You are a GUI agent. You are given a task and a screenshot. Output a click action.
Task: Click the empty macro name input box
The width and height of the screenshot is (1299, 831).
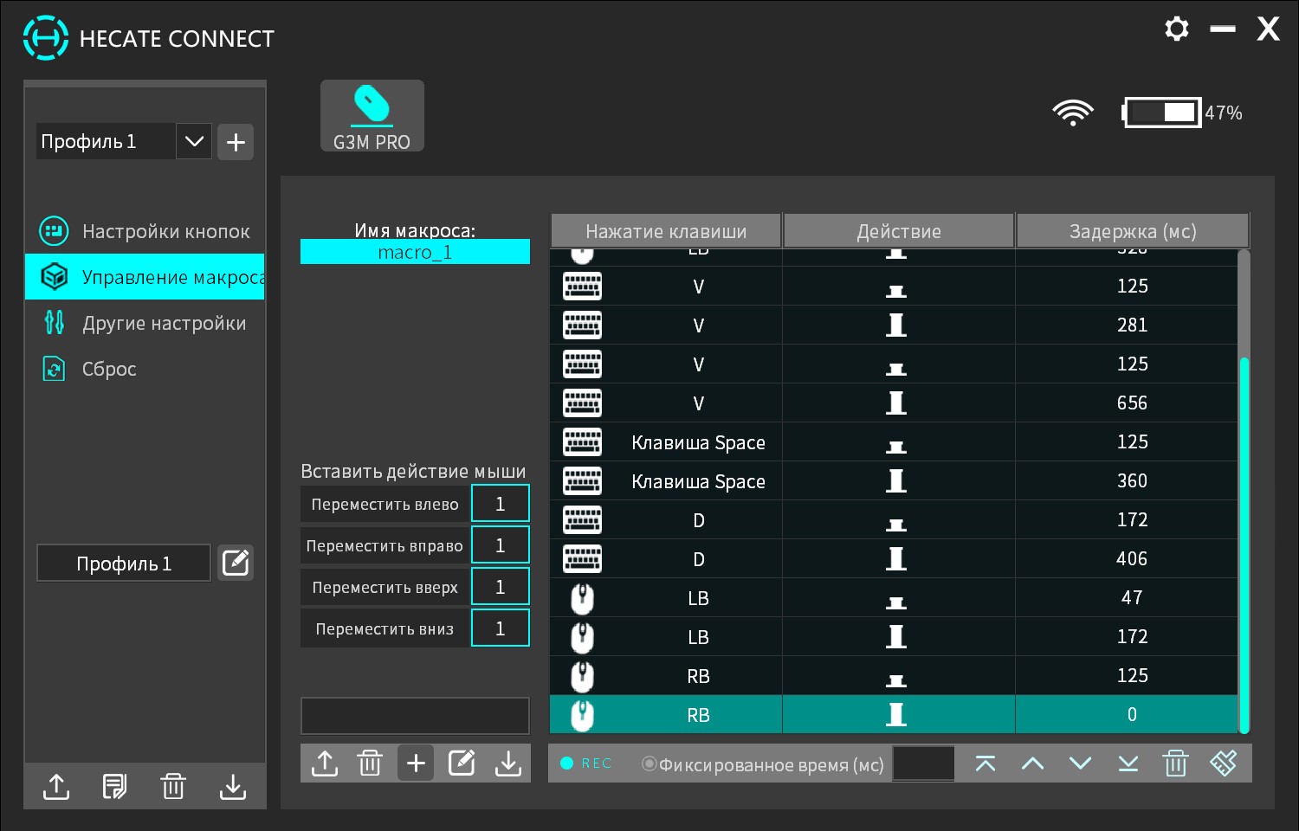click(x=415, y=716)
